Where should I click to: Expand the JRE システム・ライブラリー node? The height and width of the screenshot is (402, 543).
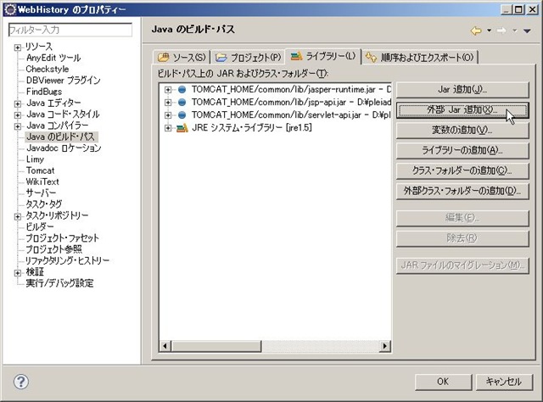tap(168, 128)
